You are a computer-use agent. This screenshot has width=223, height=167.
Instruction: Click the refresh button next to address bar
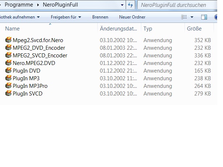(130, 5)
